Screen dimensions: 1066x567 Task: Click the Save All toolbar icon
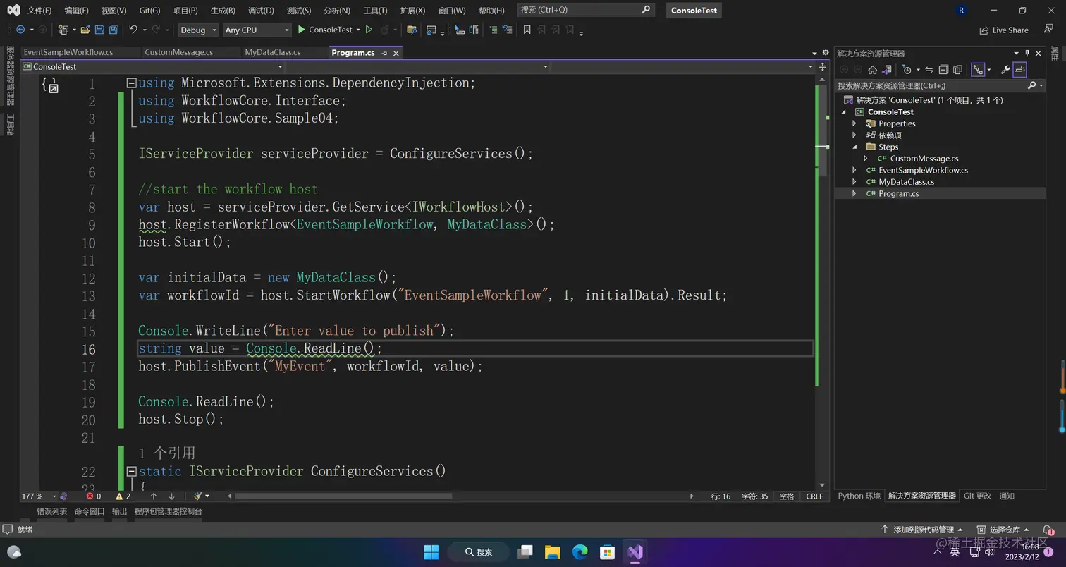(x=113, y=30)
